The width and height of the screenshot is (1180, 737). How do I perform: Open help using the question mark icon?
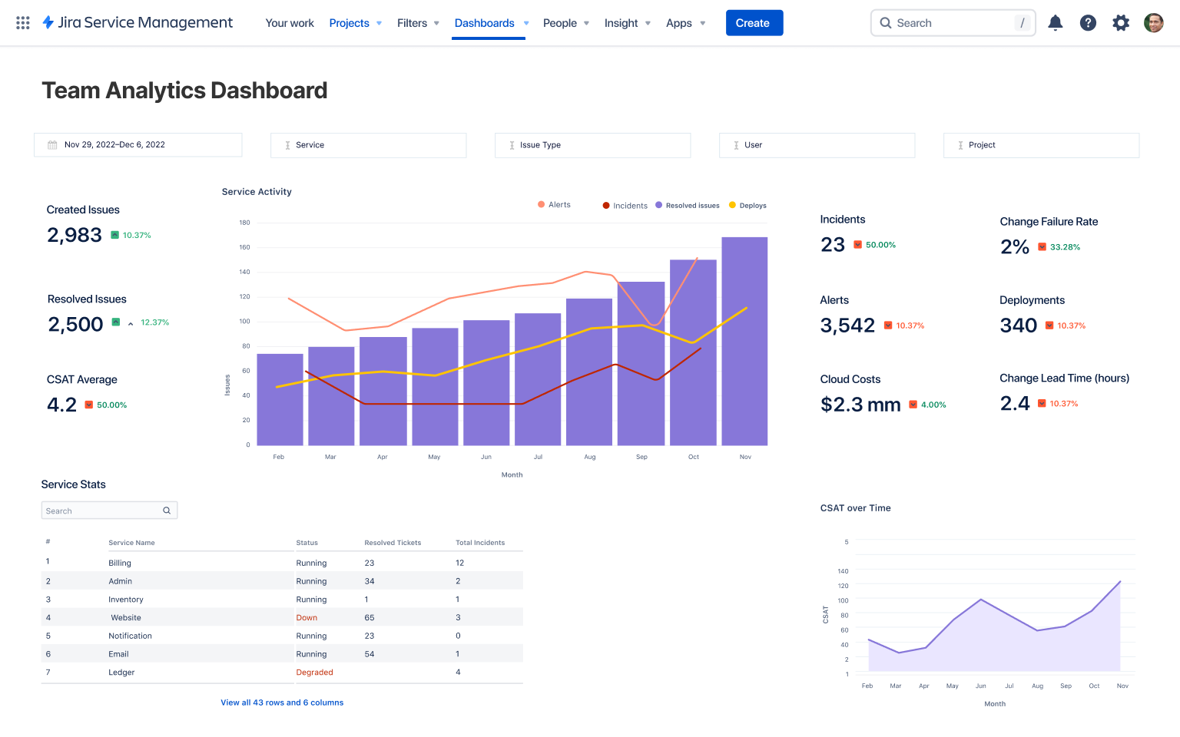click(x=1088, y=22)
